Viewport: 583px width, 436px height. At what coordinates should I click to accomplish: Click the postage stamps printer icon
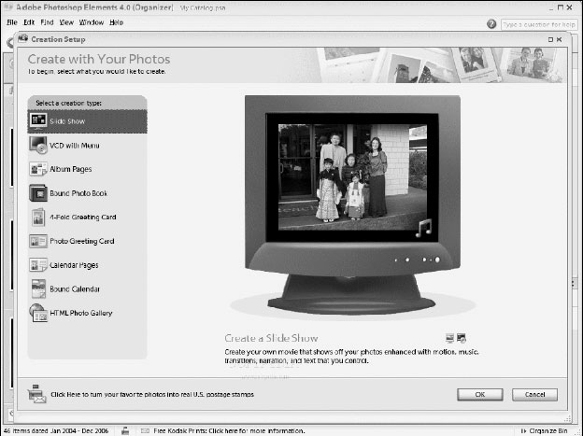coord(37,393)
